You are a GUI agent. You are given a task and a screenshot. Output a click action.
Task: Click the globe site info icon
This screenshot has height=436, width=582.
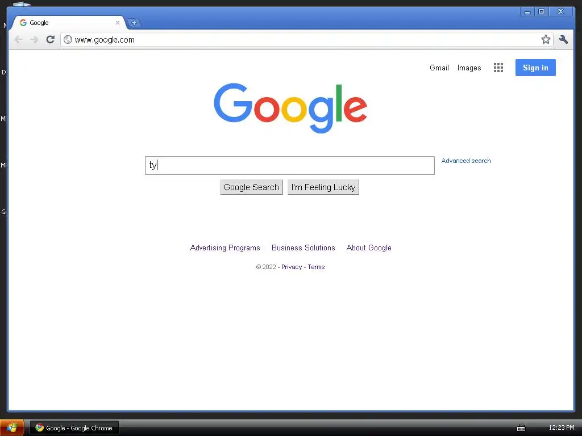pos(68,39)
